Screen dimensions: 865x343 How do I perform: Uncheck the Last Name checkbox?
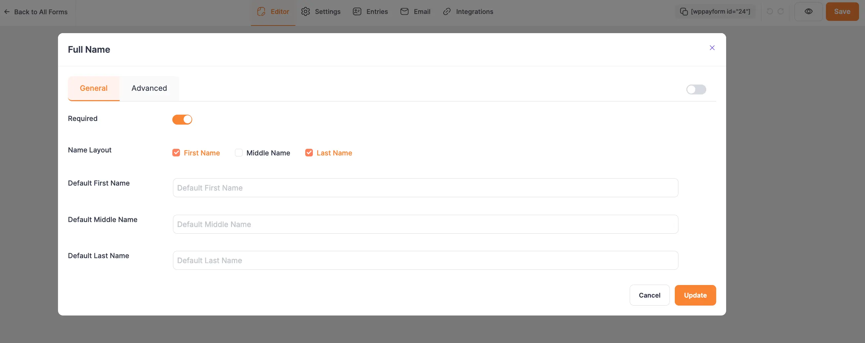tap(309, 153)
